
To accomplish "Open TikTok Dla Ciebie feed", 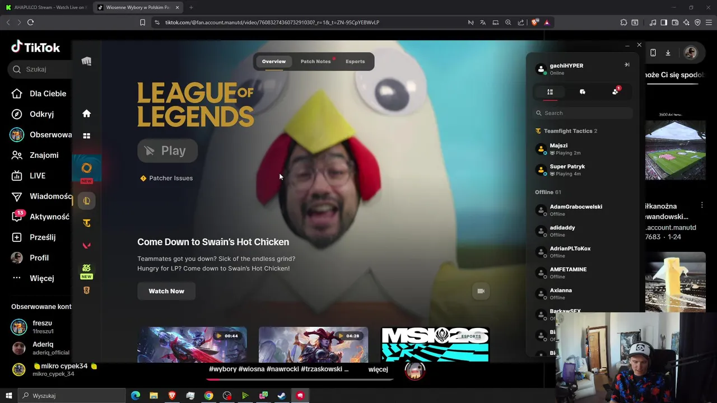I will pos(39,93).
